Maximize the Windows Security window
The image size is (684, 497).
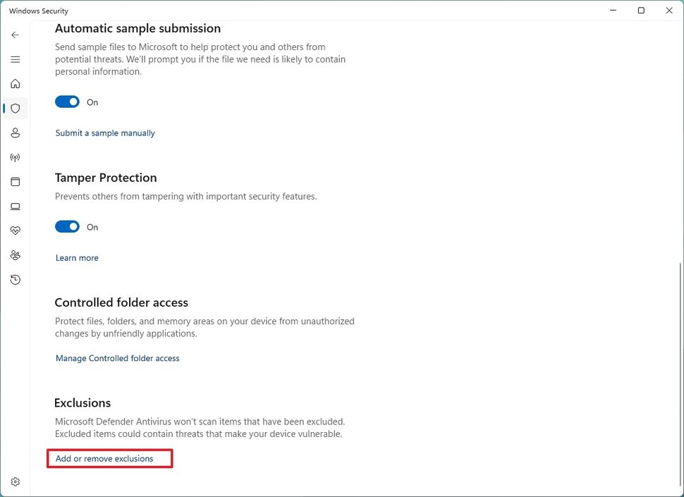click(x=641, y=11)
